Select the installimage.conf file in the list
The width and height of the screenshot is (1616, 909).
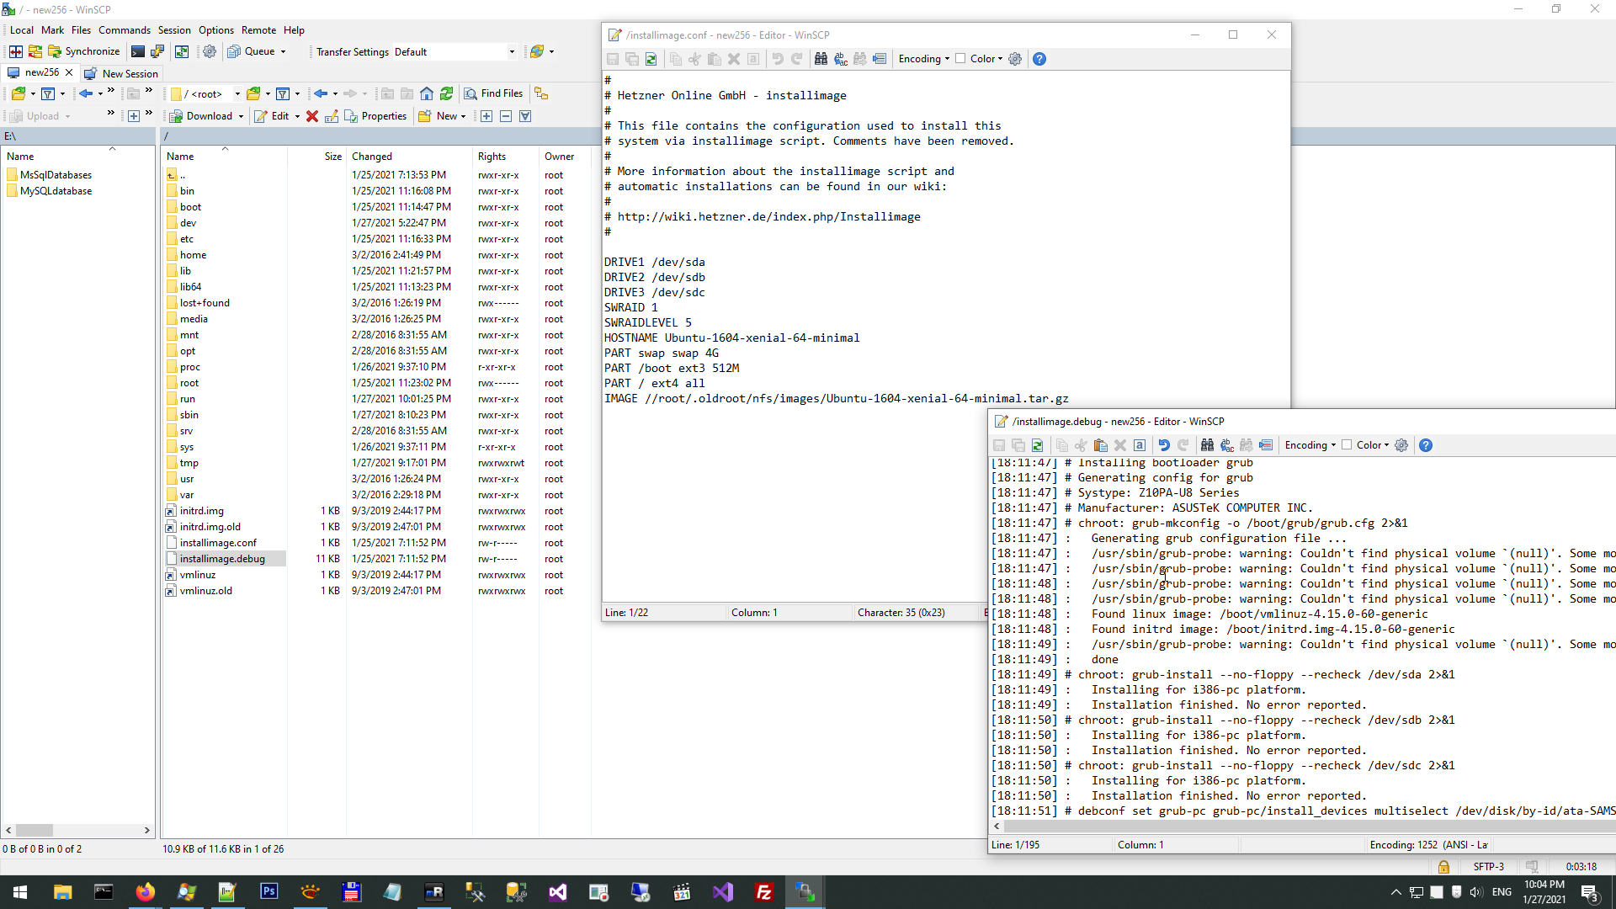coord(218,543)
